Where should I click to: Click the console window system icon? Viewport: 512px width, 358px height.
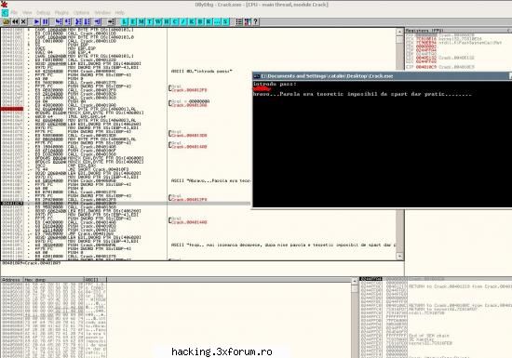click(x=257, y=76)
